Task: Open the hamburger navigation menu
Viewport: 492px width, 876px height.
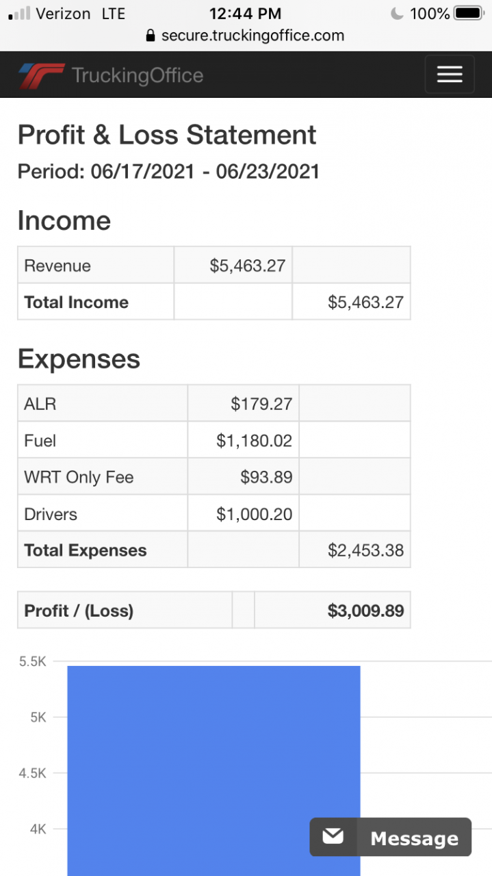Action: click(x=449, y=75)
